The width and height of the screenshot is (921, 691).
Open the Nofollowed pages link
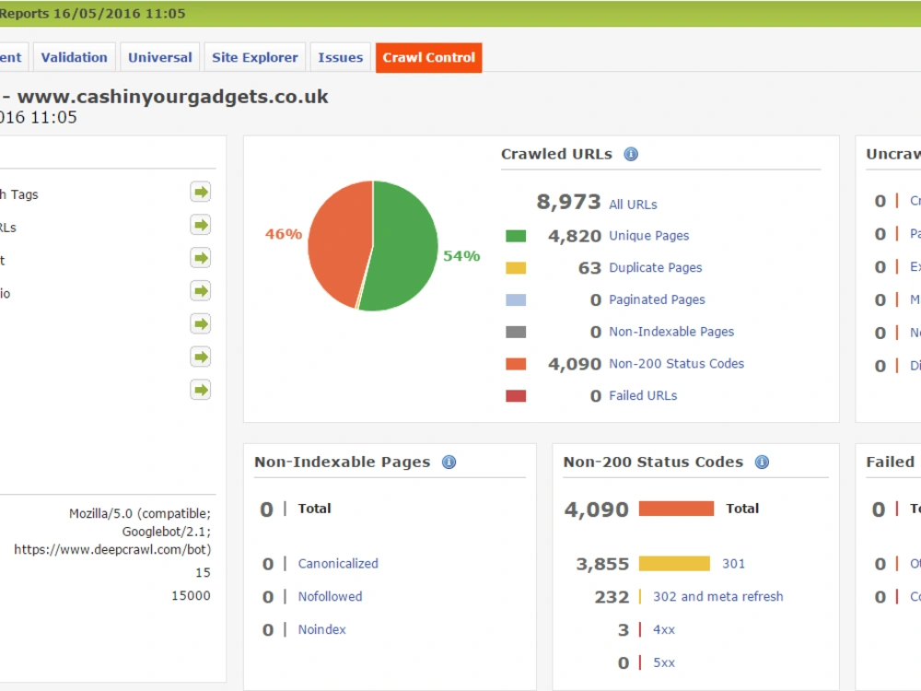tap(330, 596)
